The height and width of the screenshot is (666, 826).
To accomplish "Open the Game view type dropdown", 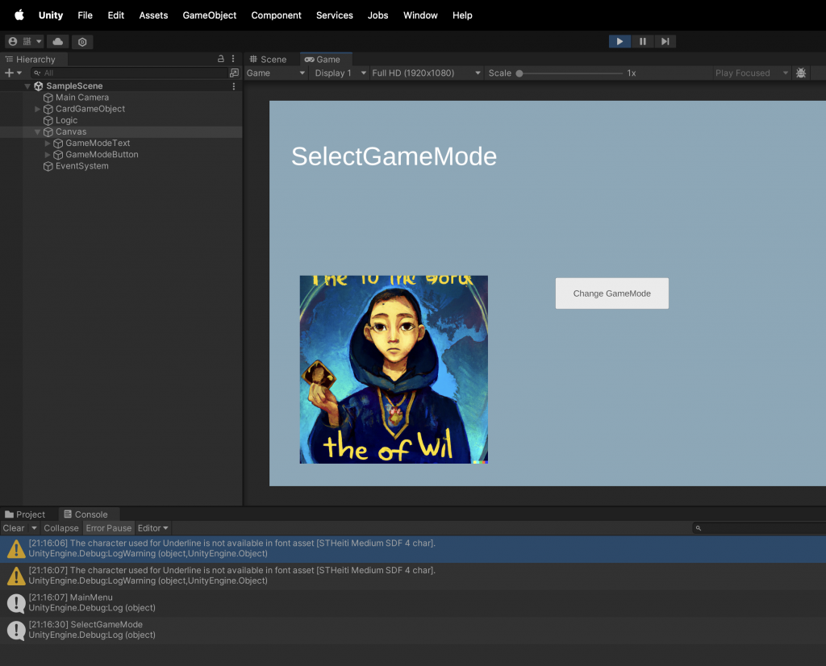I will click(276, 73).
